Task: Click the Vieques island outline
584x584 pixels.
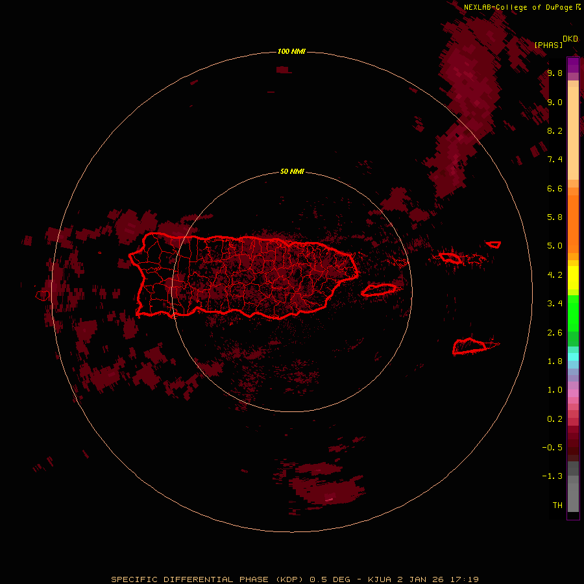Action: pyautogui.click(x=379, y=290)
